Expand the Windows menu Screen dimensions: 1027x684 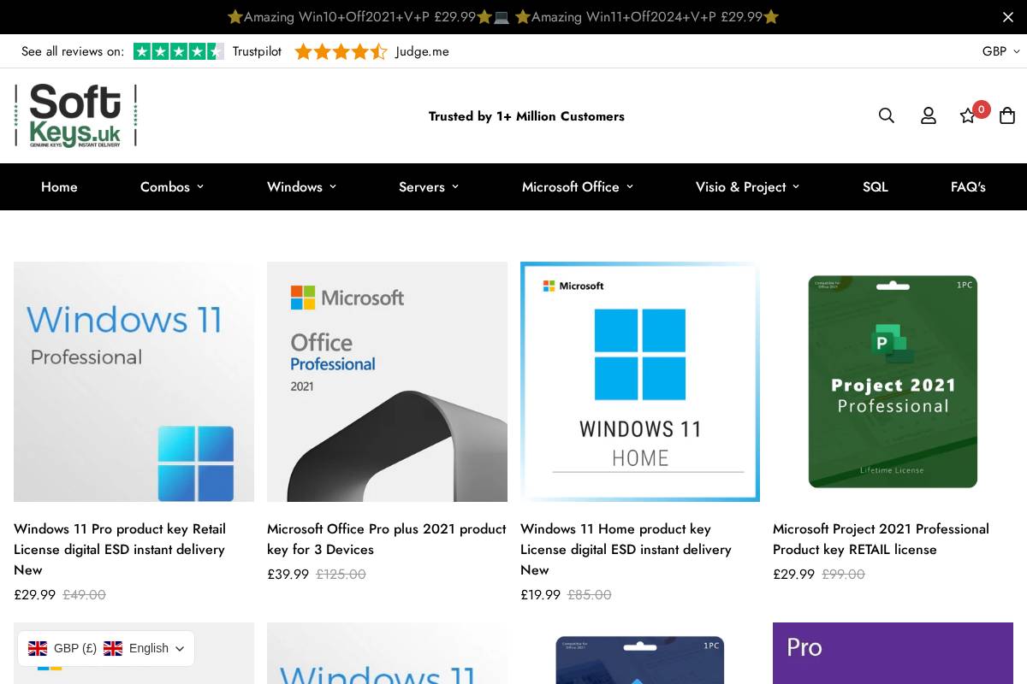point(301,186)
